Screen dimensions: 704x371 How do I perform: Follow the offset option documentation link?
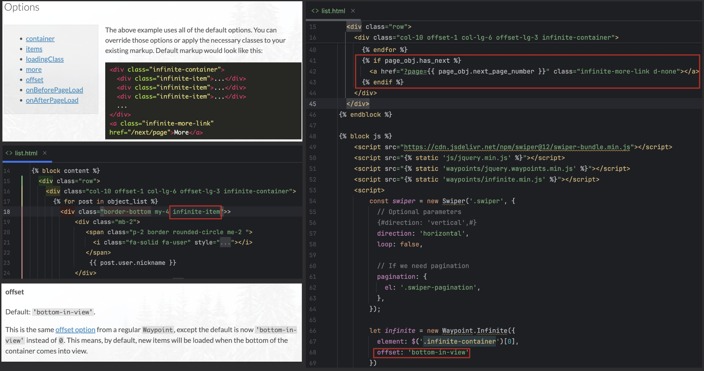click(75, 330)
